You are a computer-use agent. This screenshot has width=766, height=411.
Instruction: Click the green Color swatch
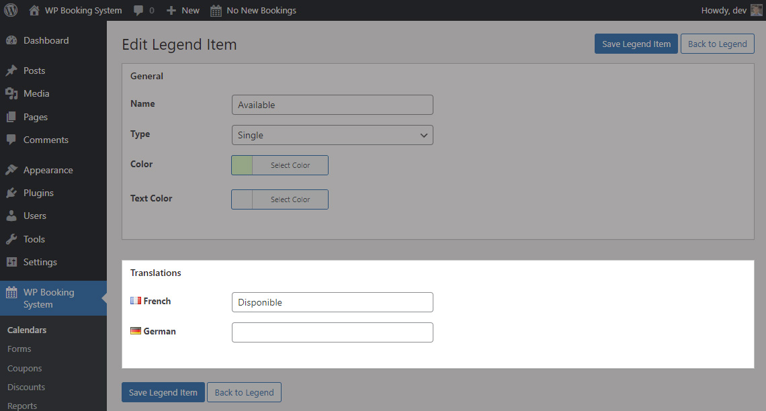click(x=242, y=165)
